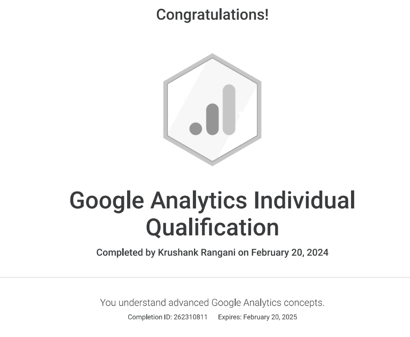Image resolution: width=410 pixels, height=337 pixels.
Task: Click the middle bar of the Analytics logo
Action: click(x=212, y=119)
